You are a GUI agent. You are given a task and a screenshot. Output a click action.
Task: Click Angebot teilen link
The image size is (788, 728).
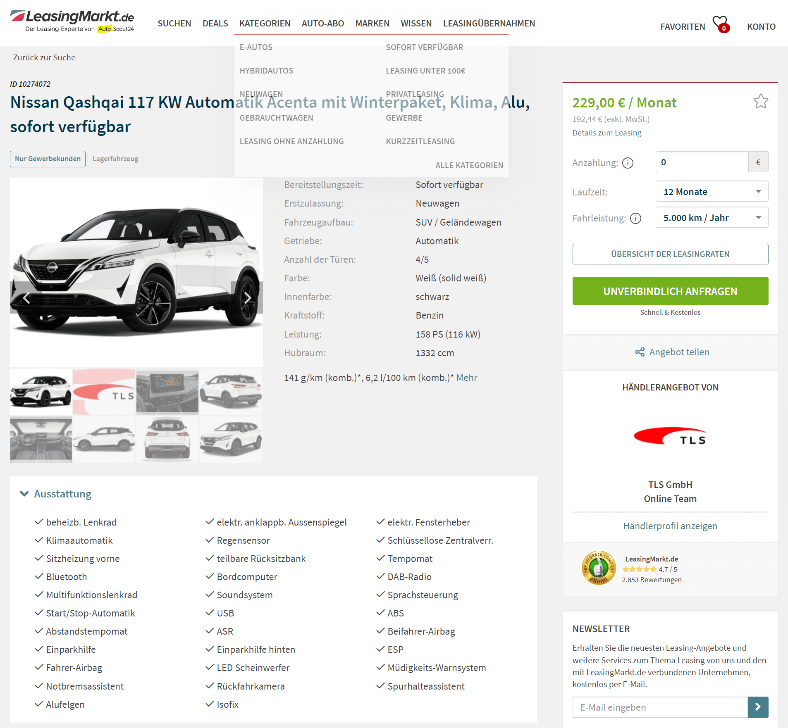(679, 352)
